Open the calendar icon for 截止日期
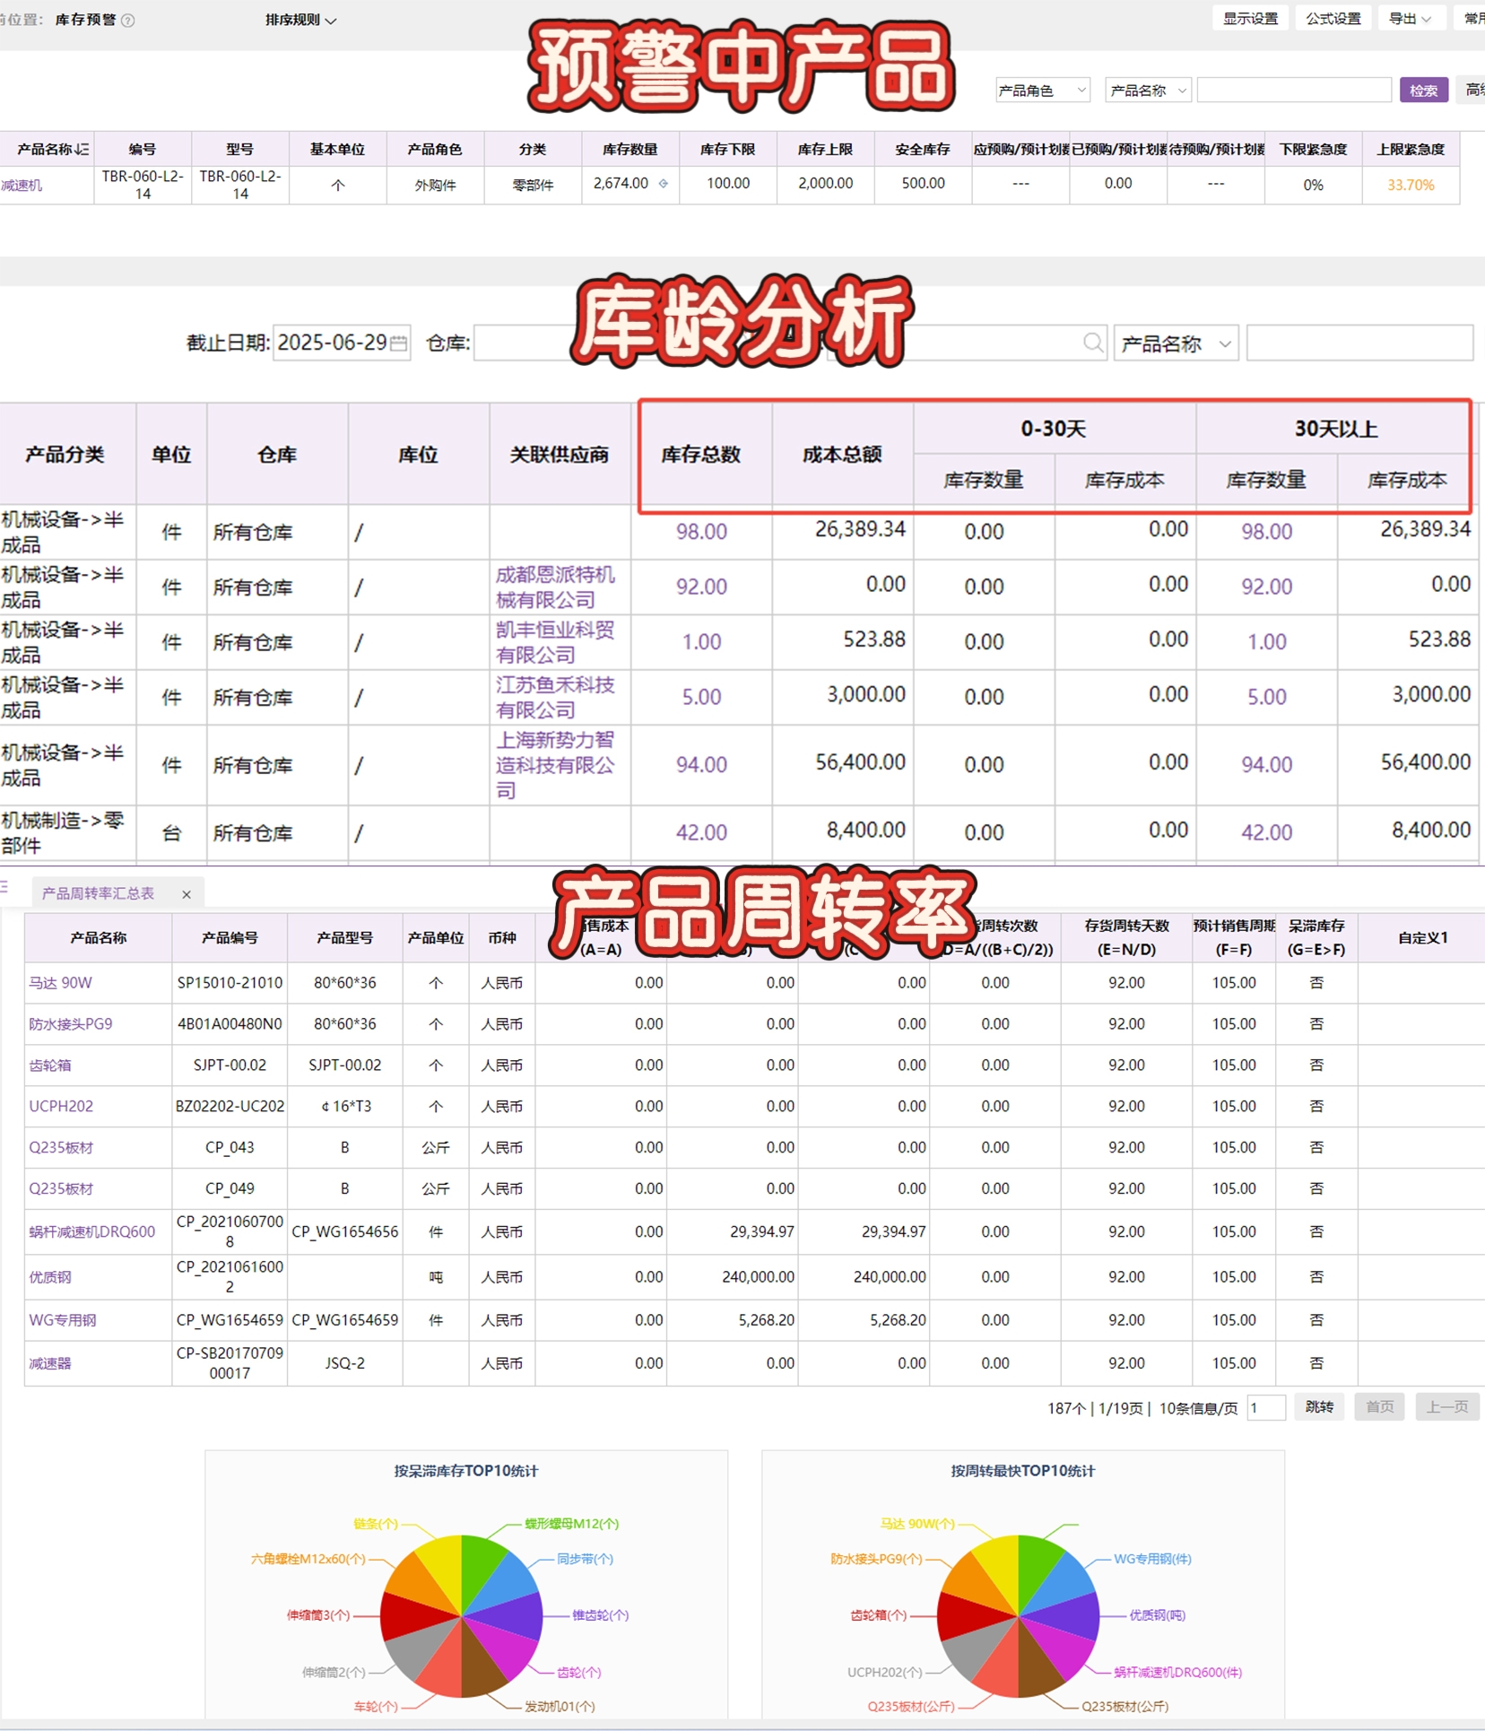The image size is (1485, 1731). click(x=398, y=343)
